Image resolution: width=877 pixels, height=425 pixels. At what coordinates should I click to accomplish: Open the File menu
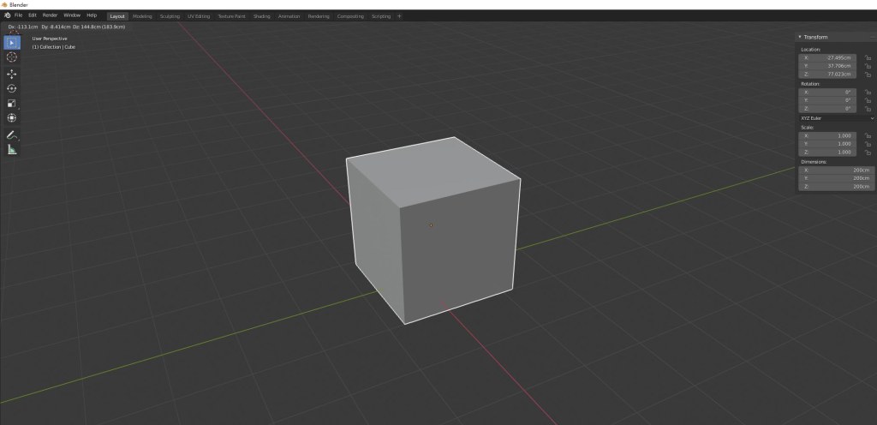click(x=18, y=15)
